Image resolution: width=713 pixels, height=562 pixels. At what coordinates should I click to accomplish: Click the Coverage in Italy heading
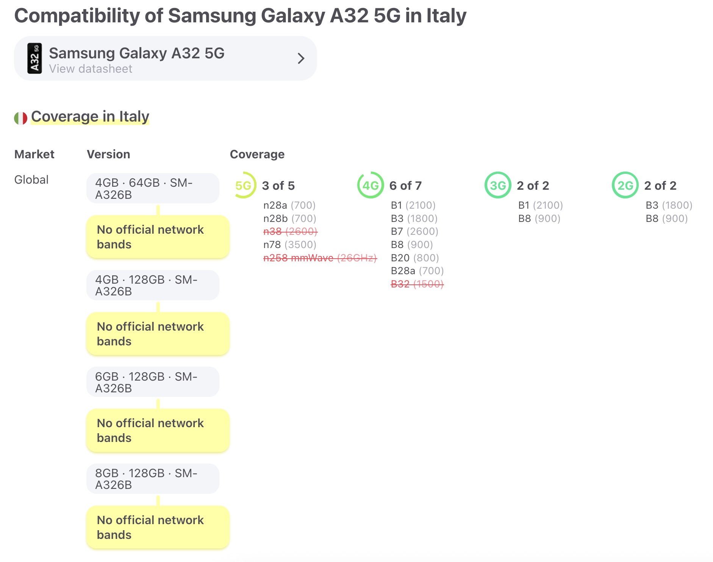pyautogui.click(x=90, y=116)
